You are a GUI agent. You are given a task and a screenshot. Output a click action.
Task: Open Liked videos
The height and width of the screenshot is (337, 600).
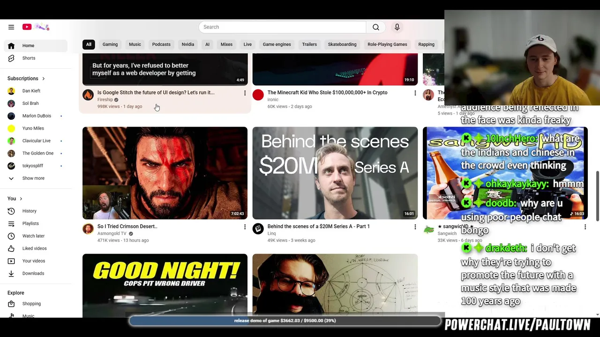click(x=36, y=249)
